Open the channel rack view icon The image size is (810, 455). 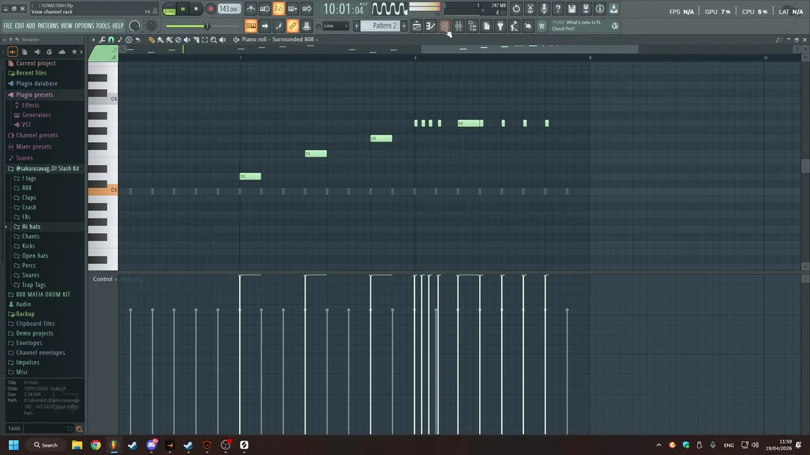445,26
